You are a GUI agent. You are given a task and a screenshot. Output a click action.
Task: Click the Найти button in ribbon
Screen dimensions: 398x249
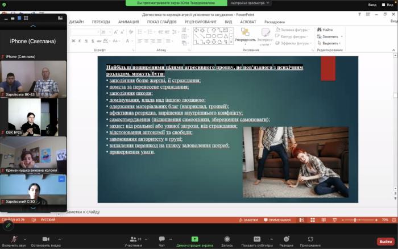tap(325, 30)
